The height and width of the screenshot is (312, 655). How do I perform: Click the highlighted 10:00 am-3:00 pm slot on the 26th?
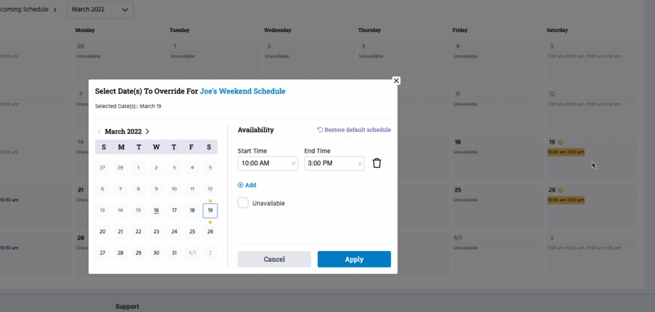pos(566,199)
